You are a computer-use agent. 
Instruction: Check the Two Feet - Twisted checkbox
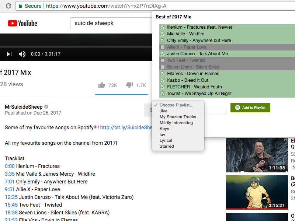click(x=163, y=60)
